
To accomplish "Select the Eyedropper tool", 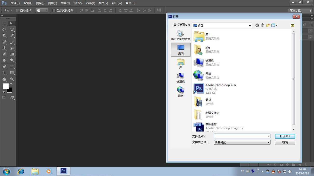I will [12, 36].
